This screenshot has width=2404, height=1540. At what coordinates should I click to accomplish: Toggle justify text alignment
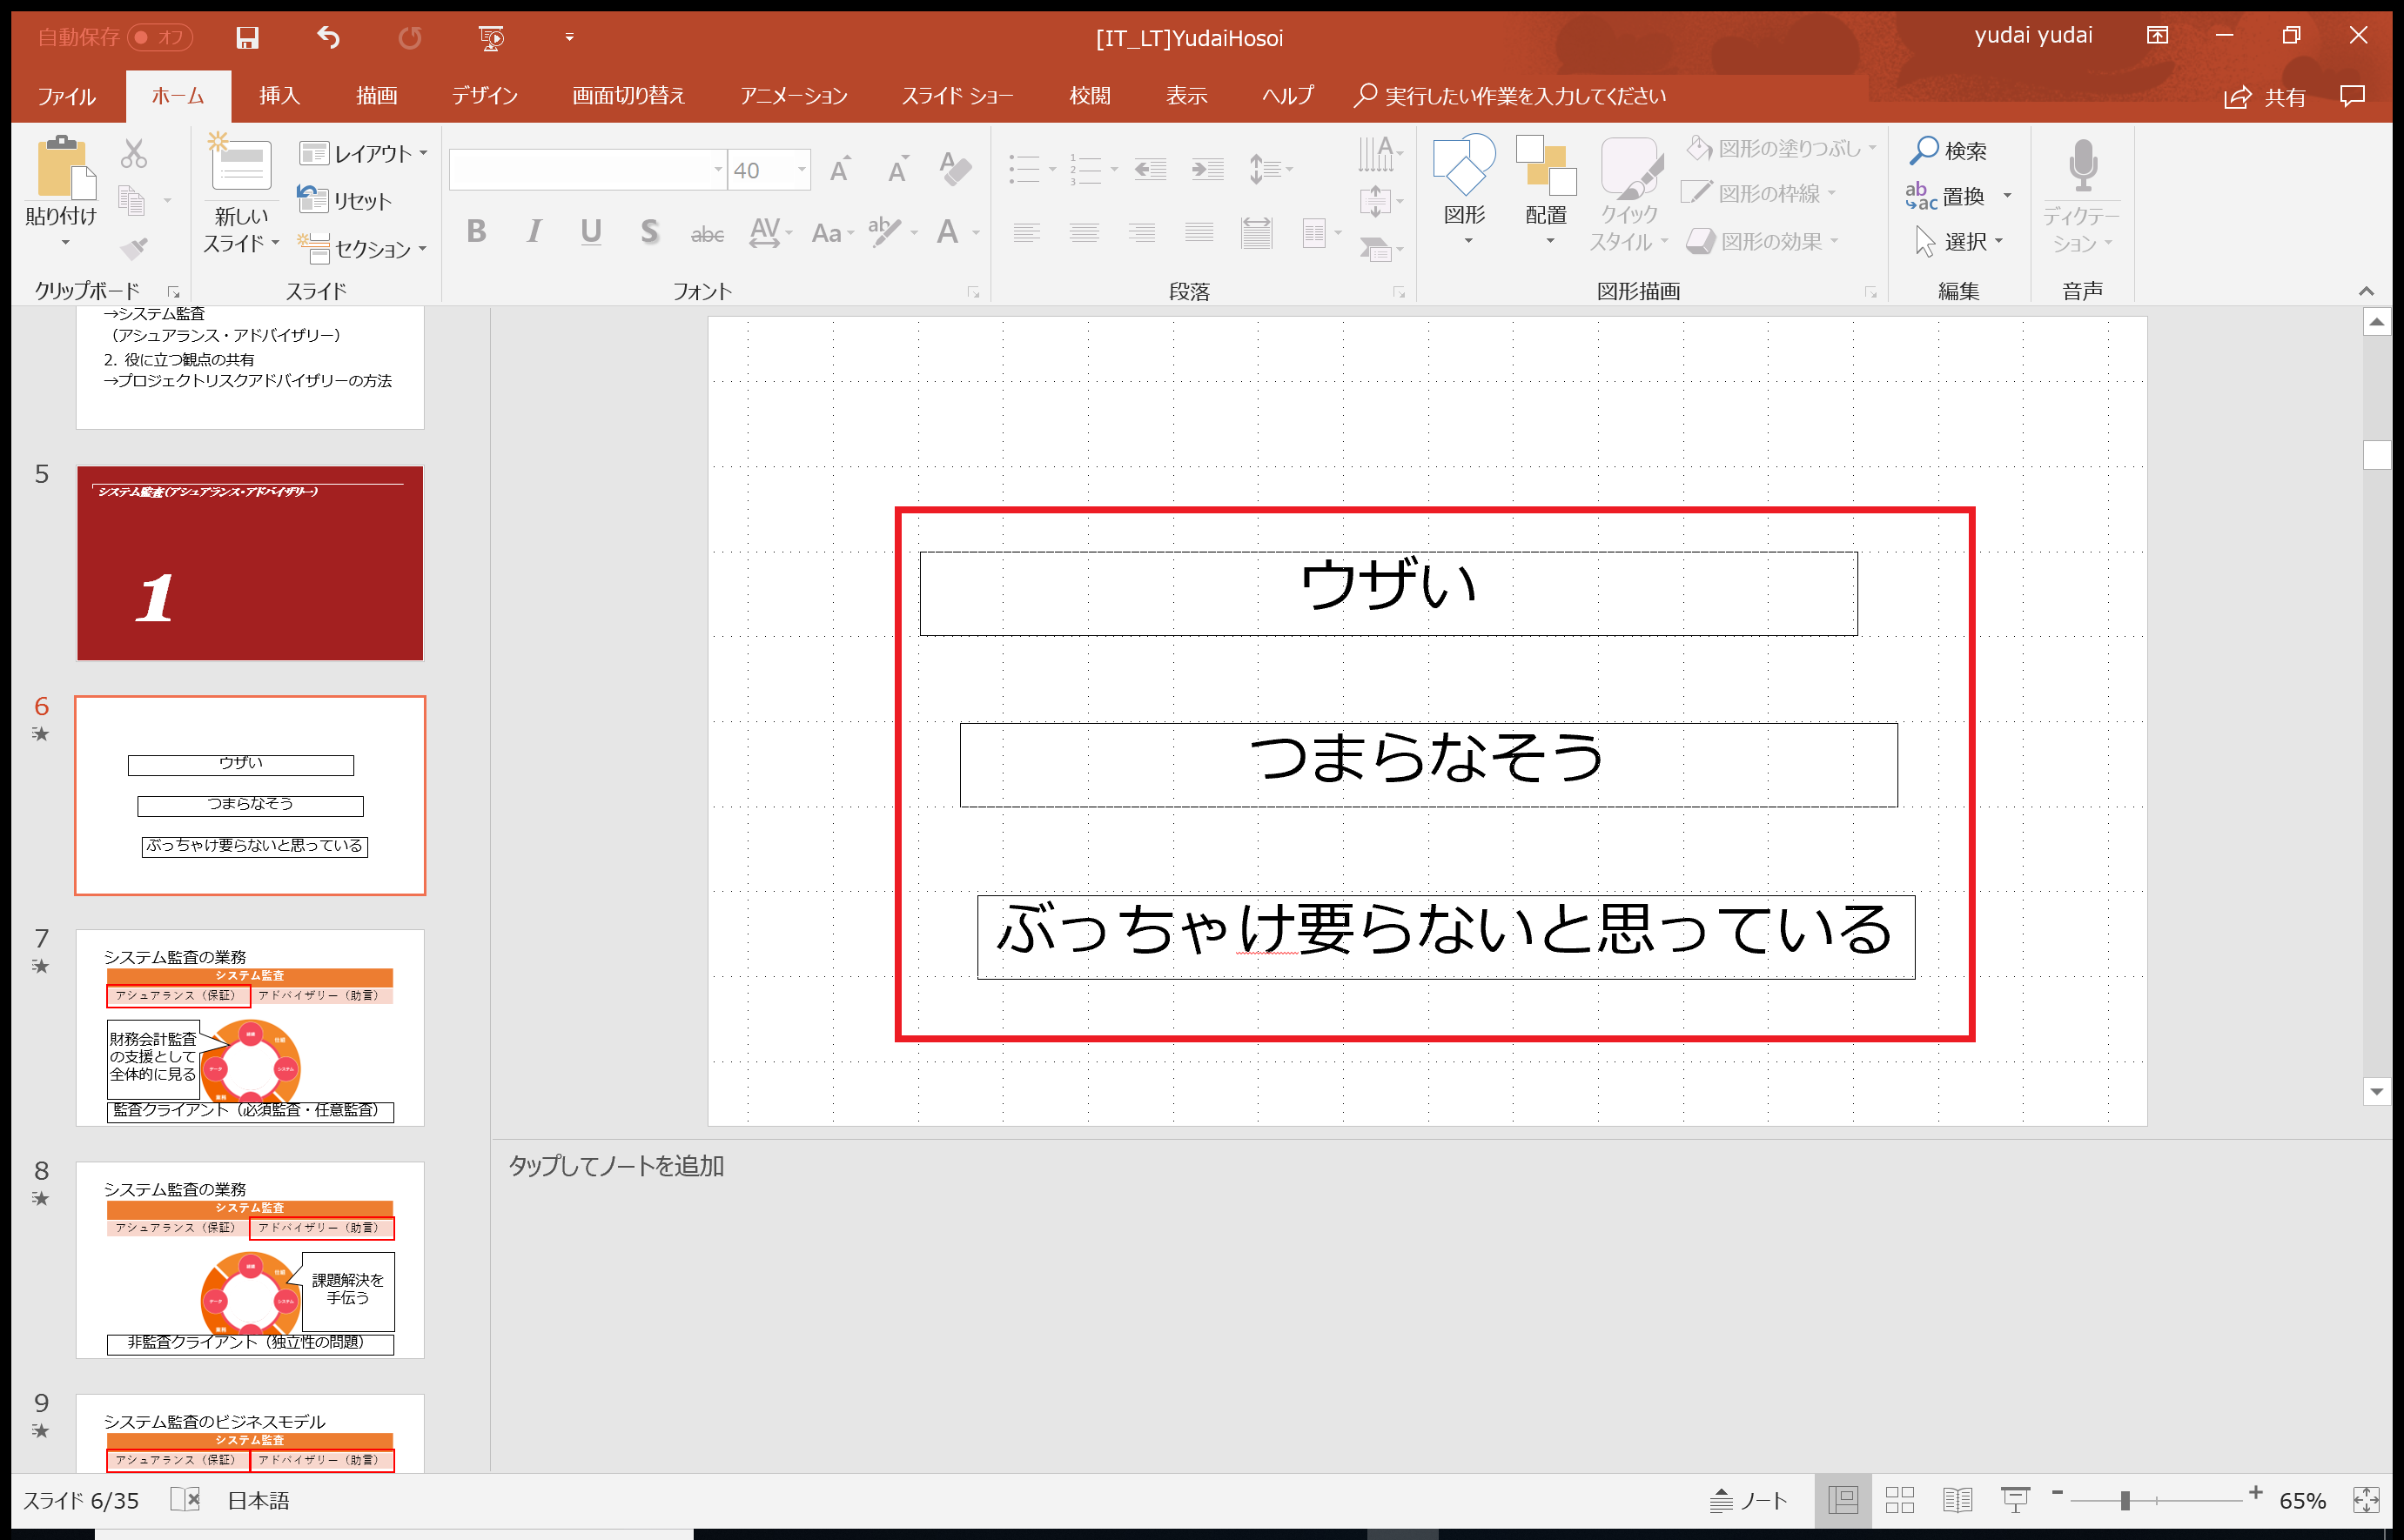point(1199,233)
